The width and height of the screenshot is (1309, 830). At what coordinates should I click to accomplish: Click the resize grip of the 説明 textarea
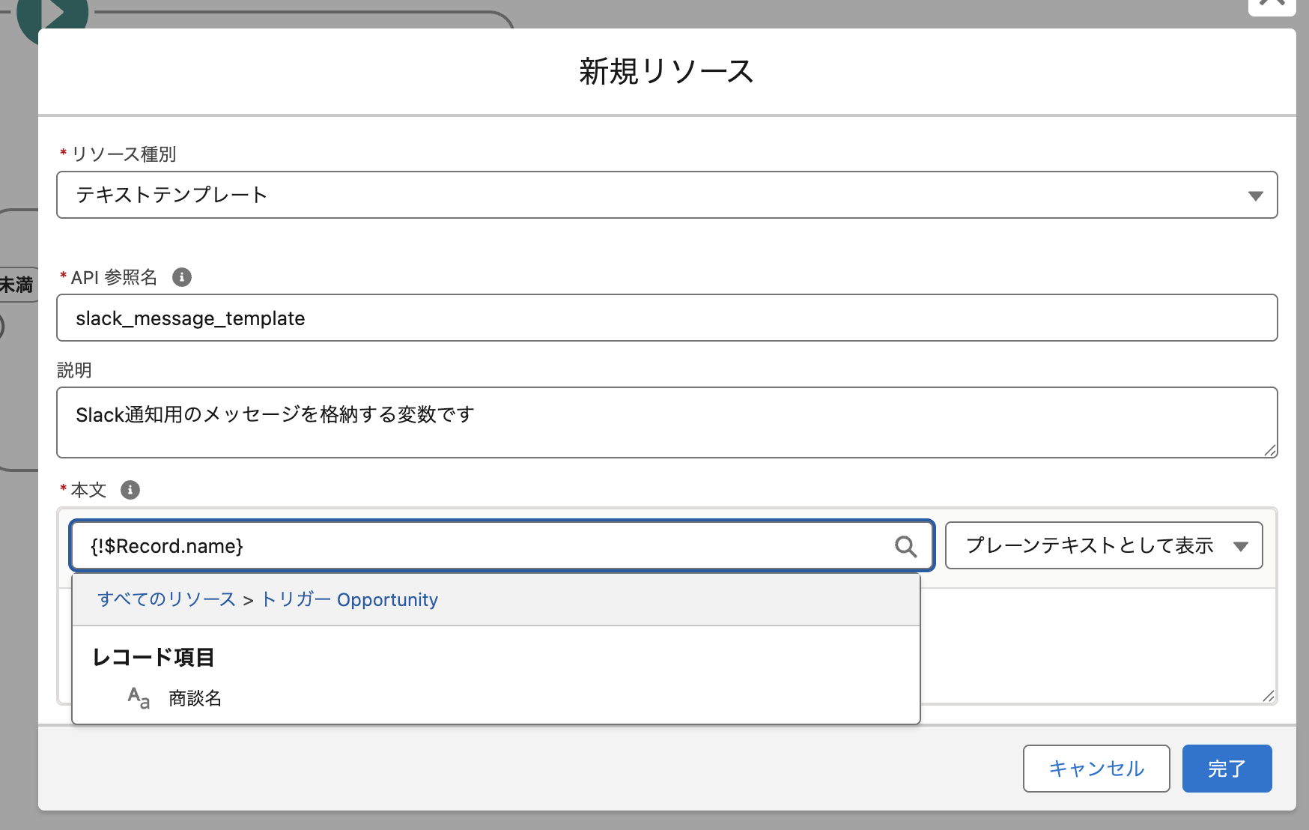coord(1270,451)
